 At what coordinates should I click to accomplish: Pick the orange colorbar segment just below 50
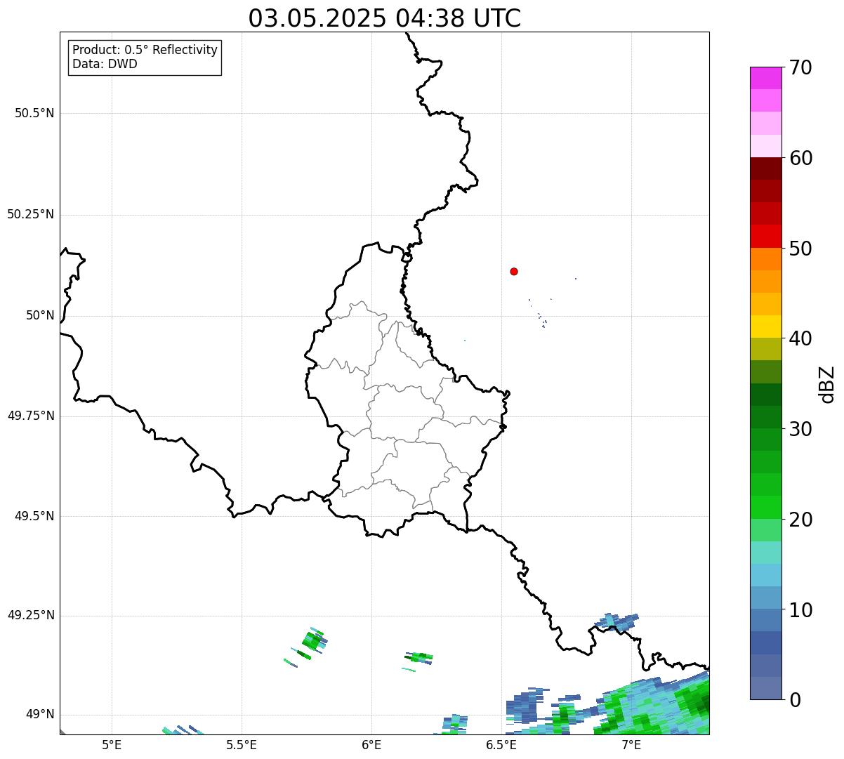coord(765,259)
